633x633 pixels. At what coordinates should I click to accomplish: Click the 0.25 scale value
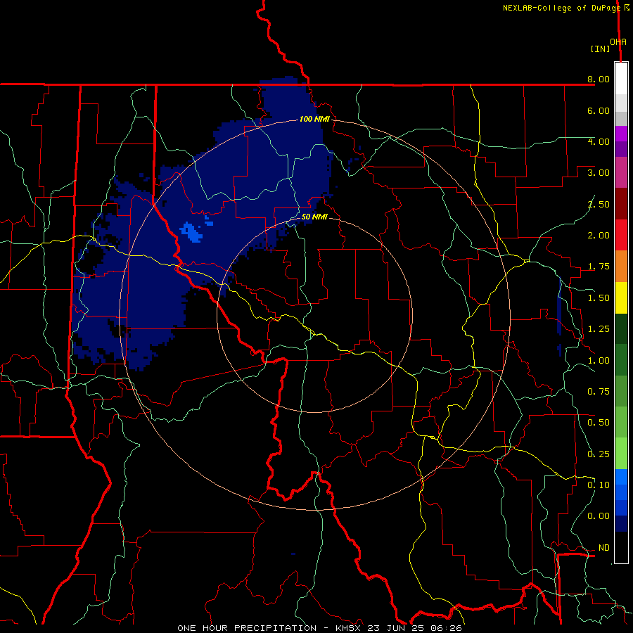point(599,454)
